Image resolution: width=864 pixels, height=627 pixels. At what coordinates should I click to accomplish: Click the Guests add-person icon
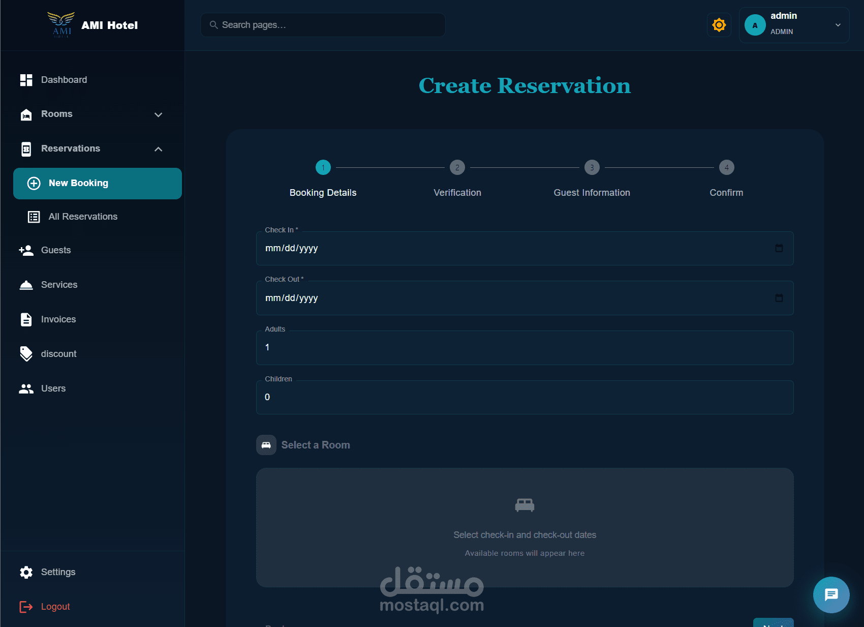click(26, 250)
